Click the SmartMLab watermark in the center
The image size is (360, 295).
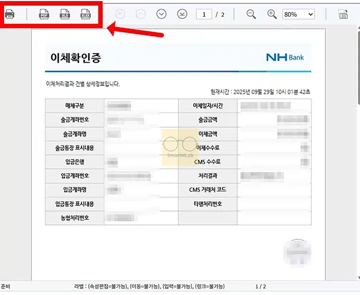click(180, 146)
